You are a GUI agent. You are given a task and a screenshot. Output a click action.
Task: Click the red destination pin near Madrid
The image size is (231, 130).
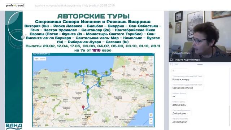[x=83, y=107]
